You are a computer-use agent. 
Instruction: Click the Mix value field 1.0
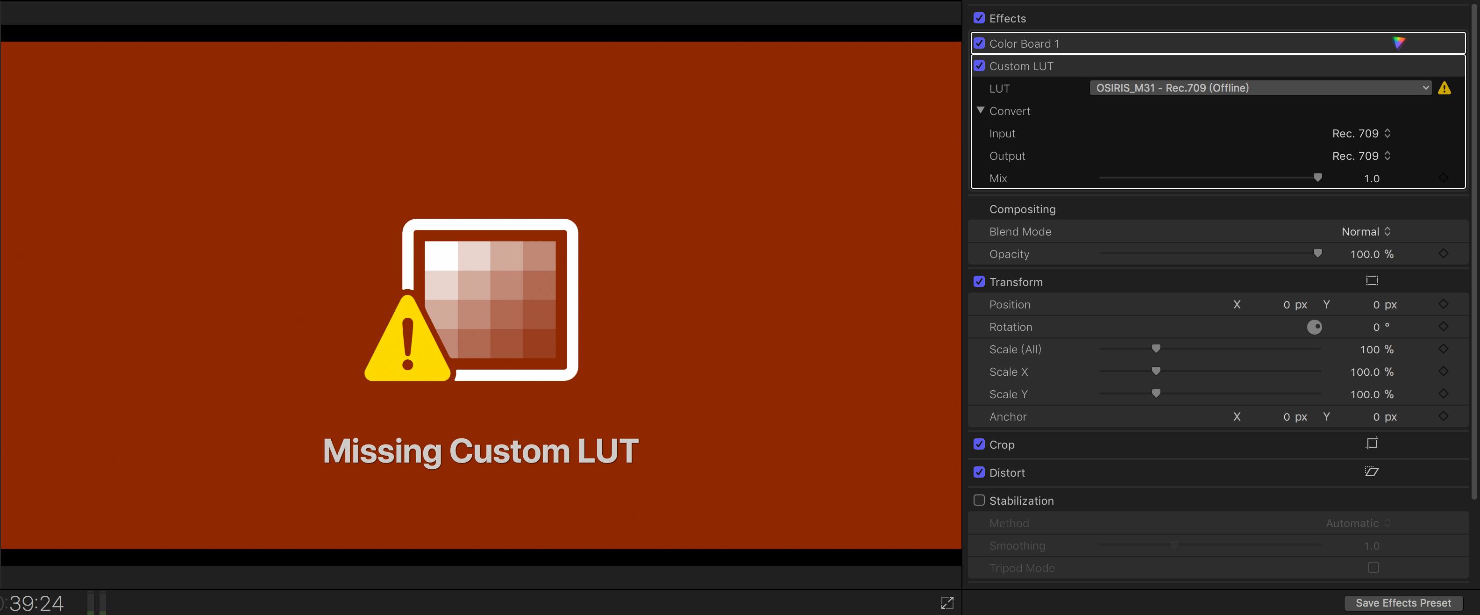1372,179
